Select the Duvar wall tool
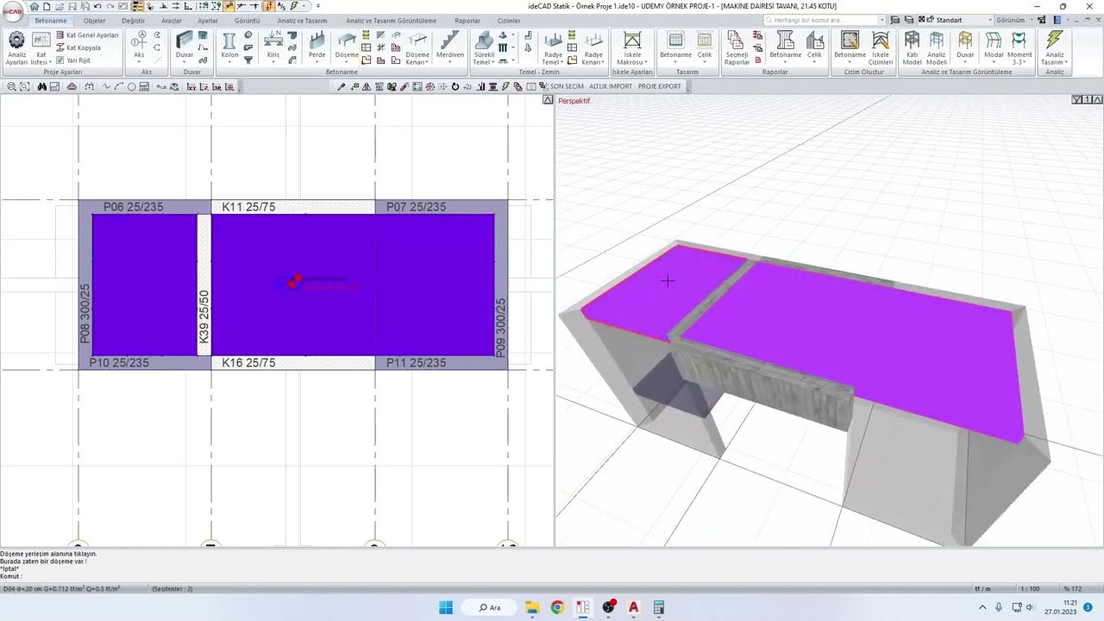The image size is (1104, 621). coord(185,47)
